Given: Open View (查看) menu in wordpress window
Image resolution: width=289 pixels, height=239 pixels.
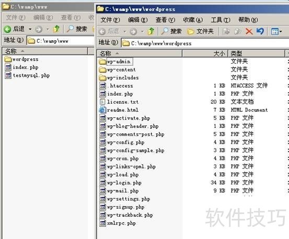Looking at the screenshot, I should coord(165,20).
